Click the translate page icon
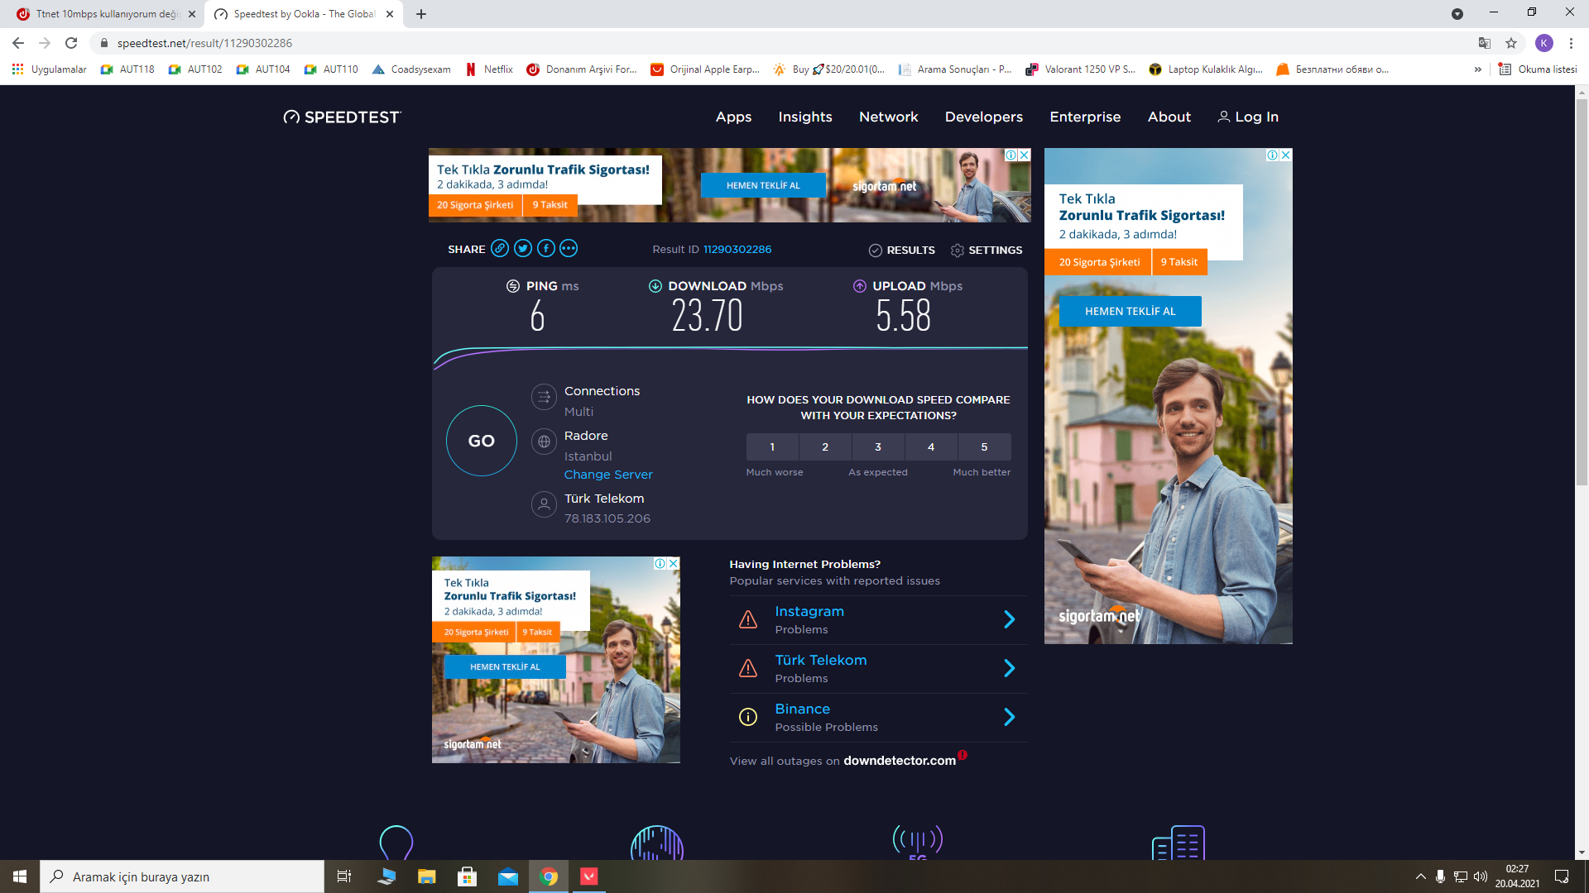This screenshot has width=1589, height=893. click(x=1485, y=43)
